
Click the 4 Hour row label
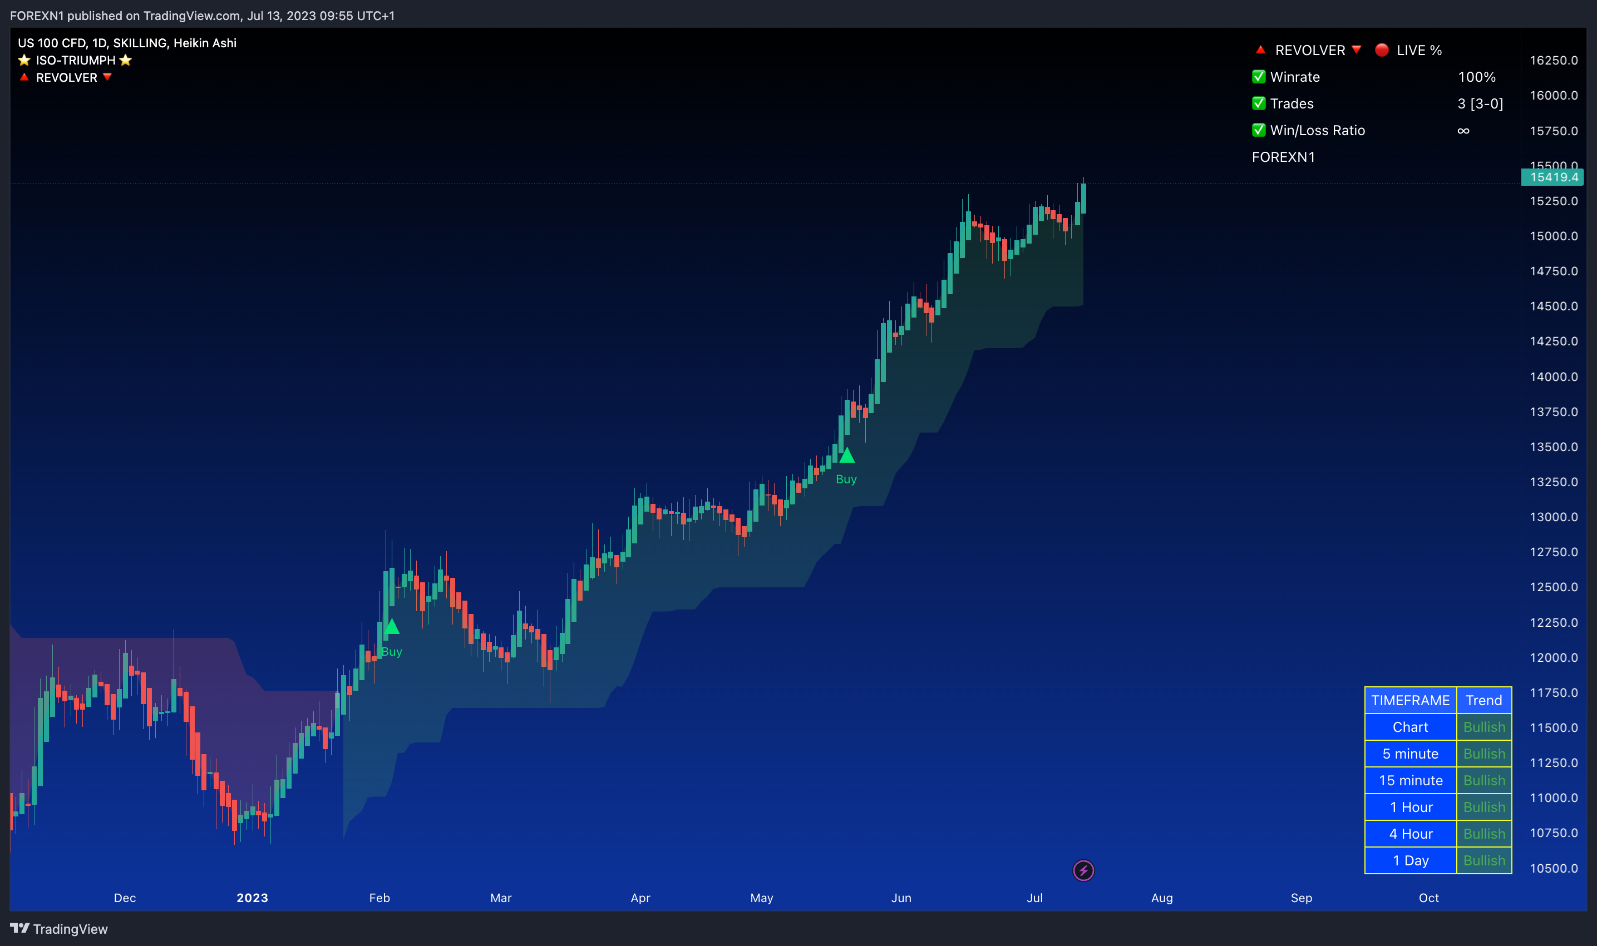pos(1410,834)
